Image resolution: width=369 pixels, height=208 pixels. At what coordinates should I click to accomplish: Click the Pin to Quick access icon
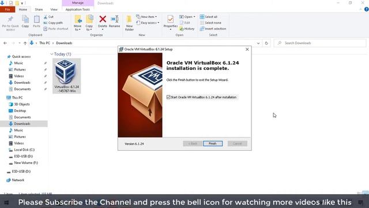point(10,23)
